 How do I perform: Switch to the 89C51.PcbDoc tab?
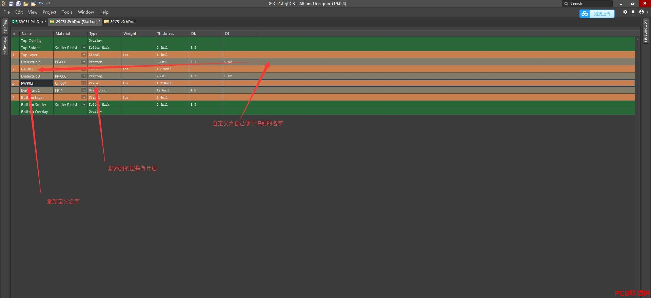29,22
